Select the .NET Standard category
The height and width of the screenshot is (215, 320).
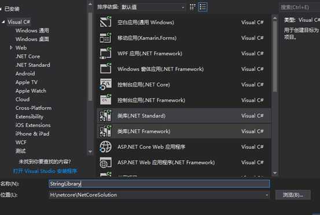click(33, 65)
